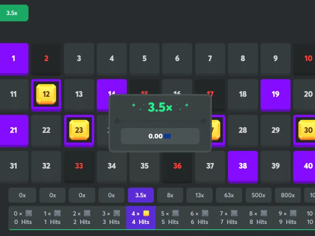The image size is (315, 236).
Task: Click the grey gem icon beside 8 ×
Action: coord(264,213)
